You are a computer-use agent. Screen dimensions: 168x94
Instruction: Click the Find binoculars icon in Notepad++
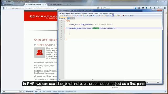pos(91,16)
